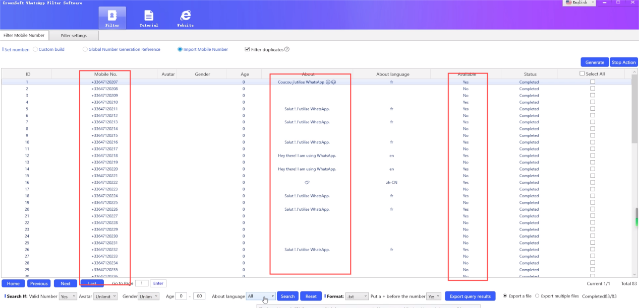Click the Avatar column header

click(168, 74)
